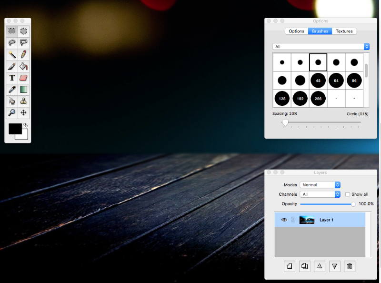Open the black foreground color swatch
Screen dimensions: 381x283
[15, 129]
